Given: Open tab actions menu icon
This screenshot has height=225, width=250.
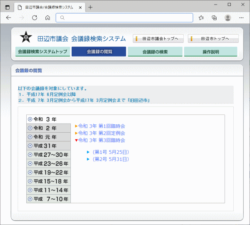Looking at the screenshot, I should (x=7, y=7).
